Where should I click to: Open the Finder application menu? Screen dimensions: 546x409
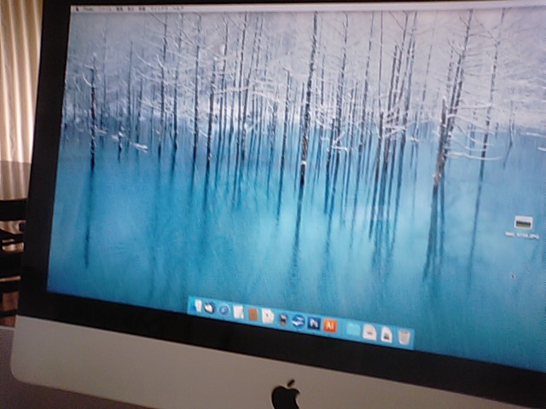coord(89,8)
